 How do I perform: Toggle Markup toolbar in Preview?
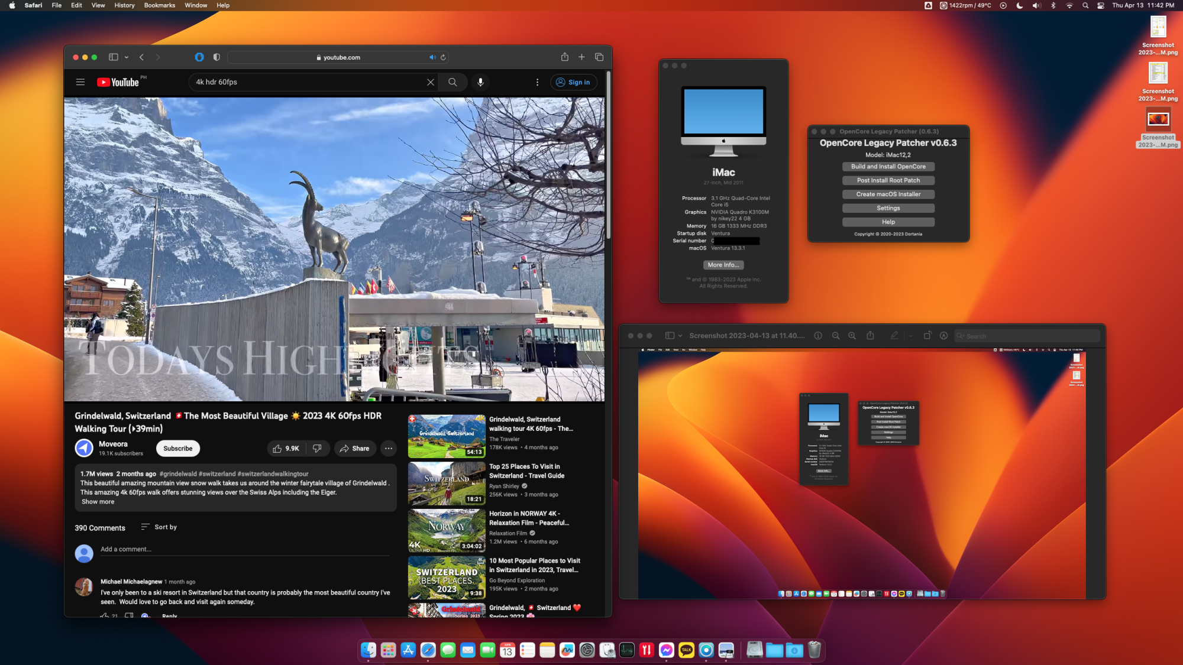click(x=944, y=336)
